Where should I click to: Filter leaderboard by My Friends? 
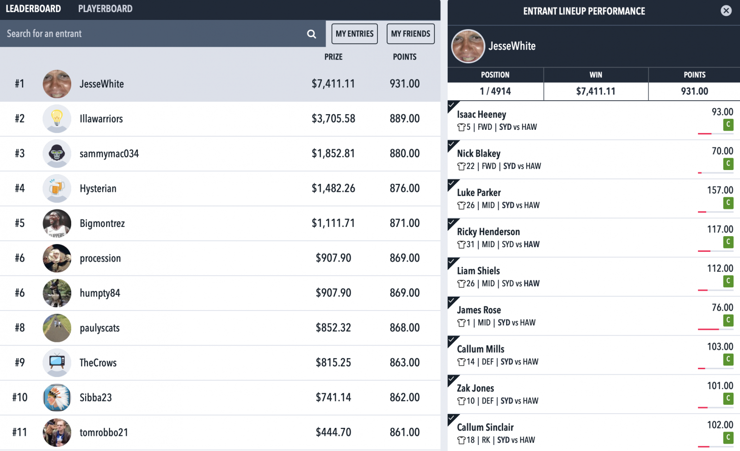tap(411, 34)
